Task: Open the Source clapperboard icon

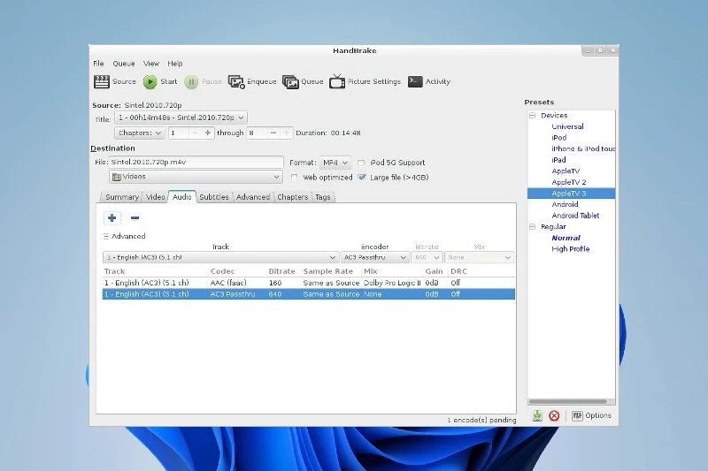Action: pyautogui.click(x=102, y=81)
